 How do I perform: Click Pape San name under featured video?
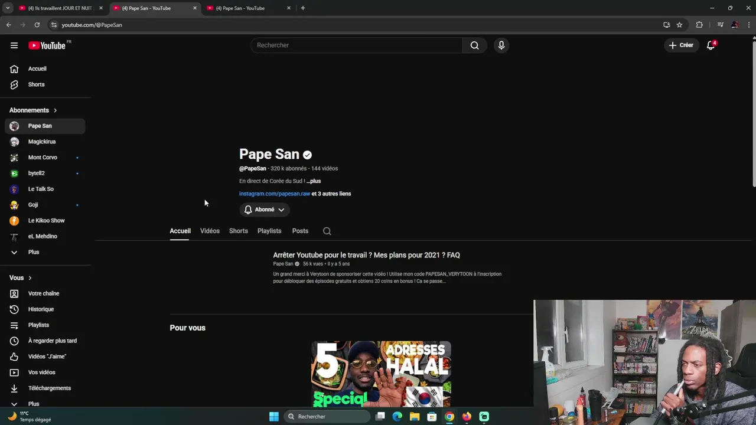[283, 264]
